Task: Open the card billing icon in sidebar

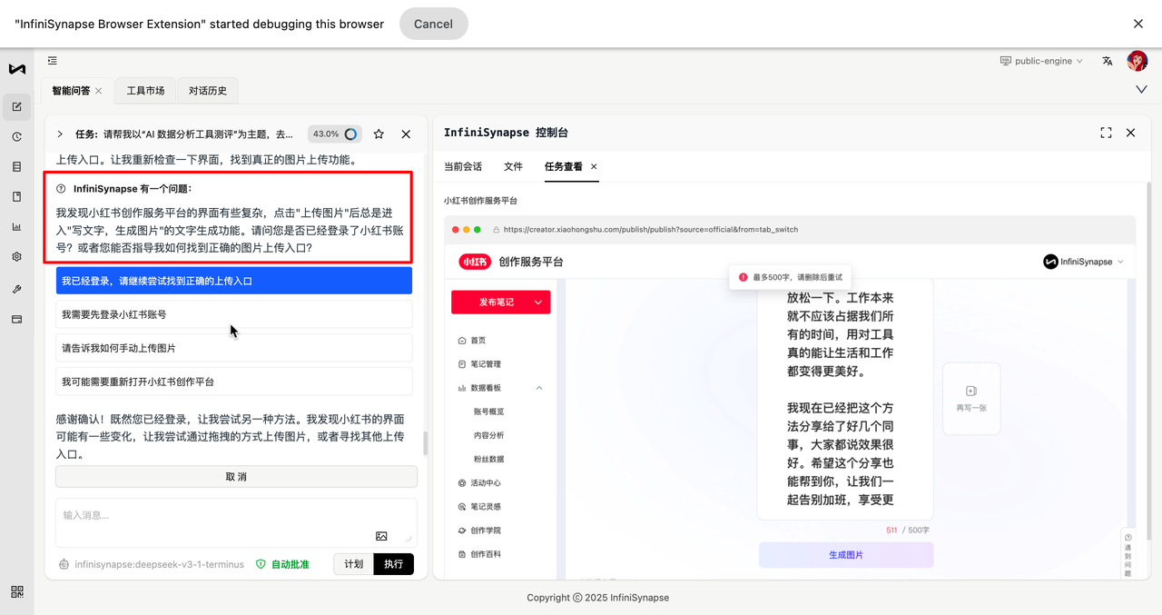Action: pyautogui.click(x=16, y=320)
